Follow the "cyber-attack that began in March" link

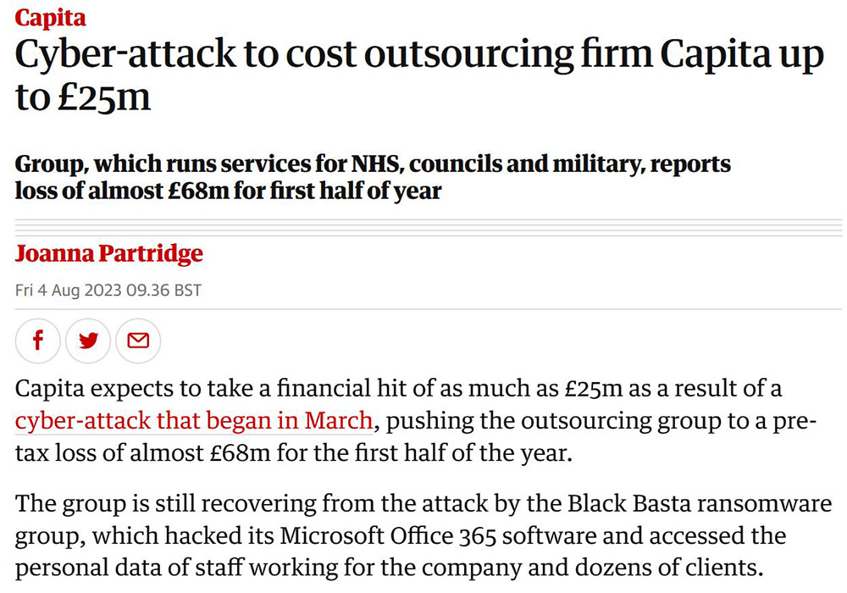(194, 419)
